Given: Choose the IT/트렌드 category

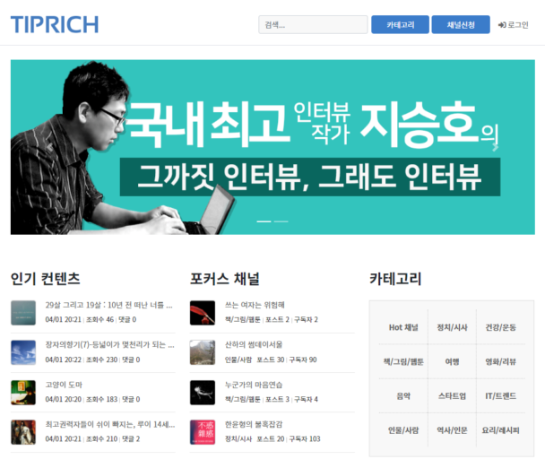Looking at the screenshot, I should pos(501,395).
